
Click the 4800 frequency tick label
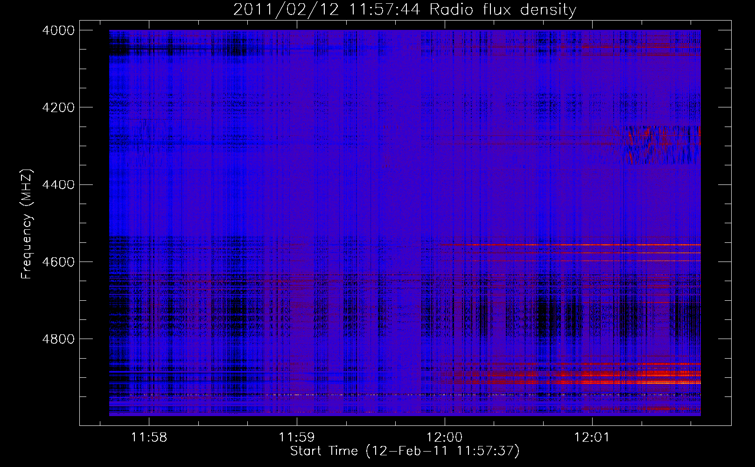pos(58,339)
